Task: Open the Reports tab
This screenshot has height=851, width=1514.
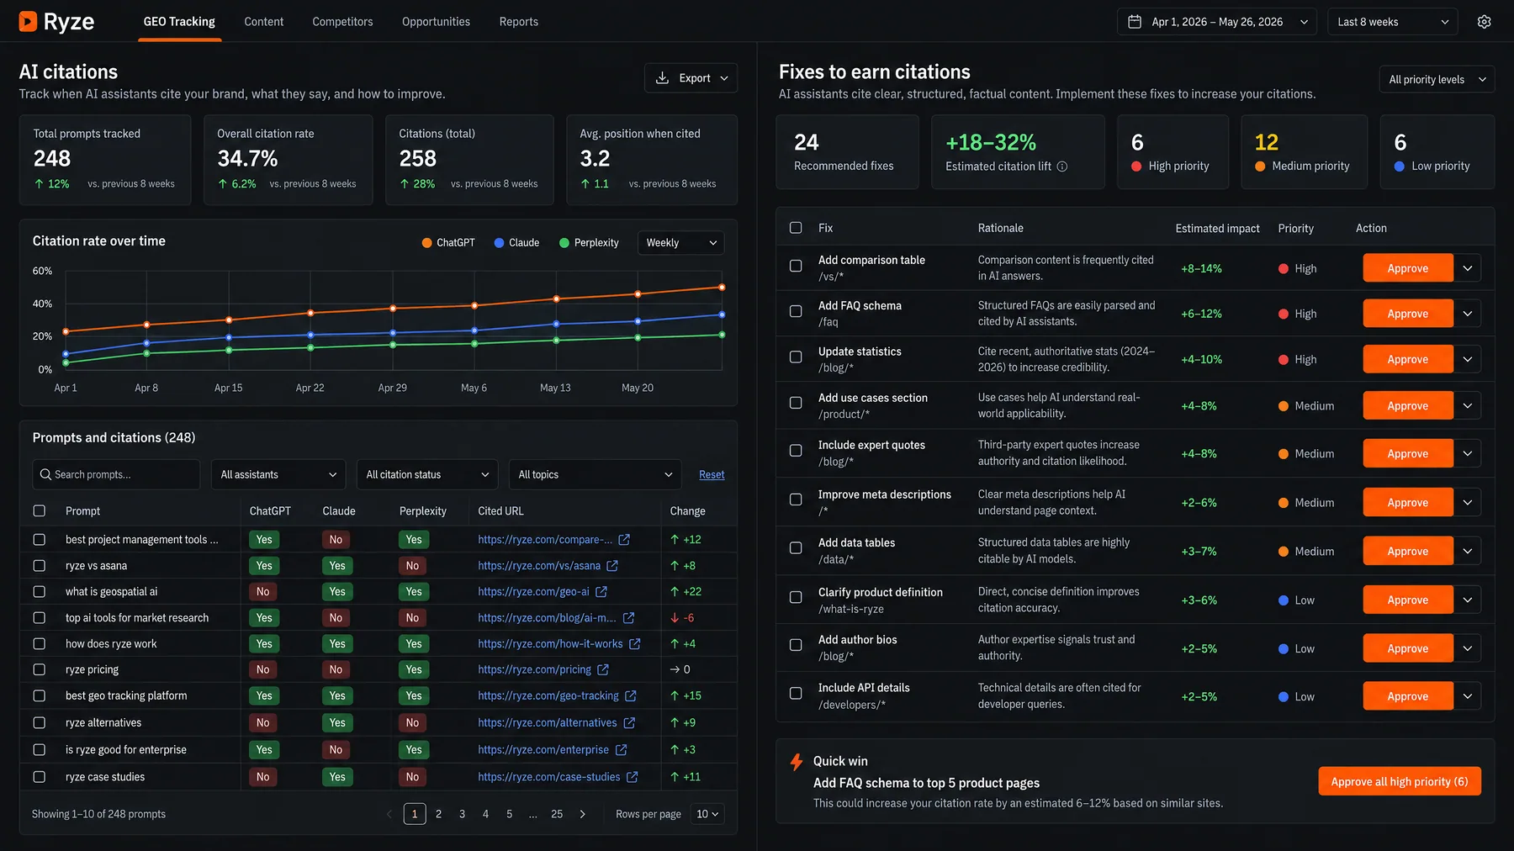Action: 519,22
